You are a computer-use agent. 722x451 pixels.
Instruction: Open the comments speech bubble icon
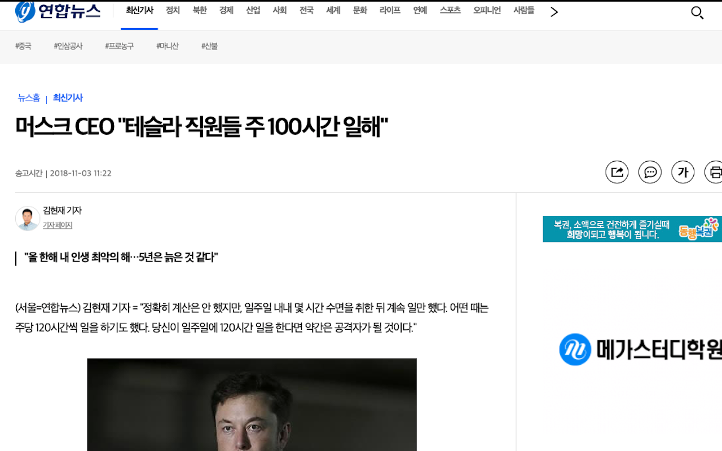point(650,172)
